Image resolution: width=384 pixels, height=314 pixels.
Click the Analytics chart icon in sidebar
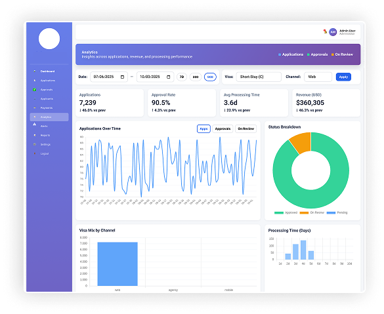click(35, 117)
